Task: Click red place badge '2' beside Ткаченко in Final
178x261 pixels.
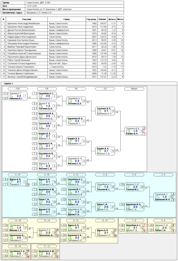Action: click(x=144, y=128)
